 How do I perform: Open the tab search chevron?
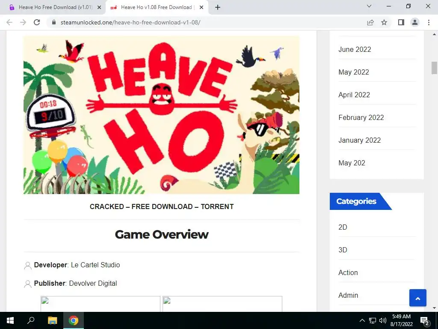369,6
